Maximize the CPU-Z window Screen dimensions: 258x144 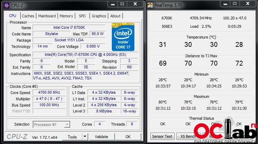point(122,4)
